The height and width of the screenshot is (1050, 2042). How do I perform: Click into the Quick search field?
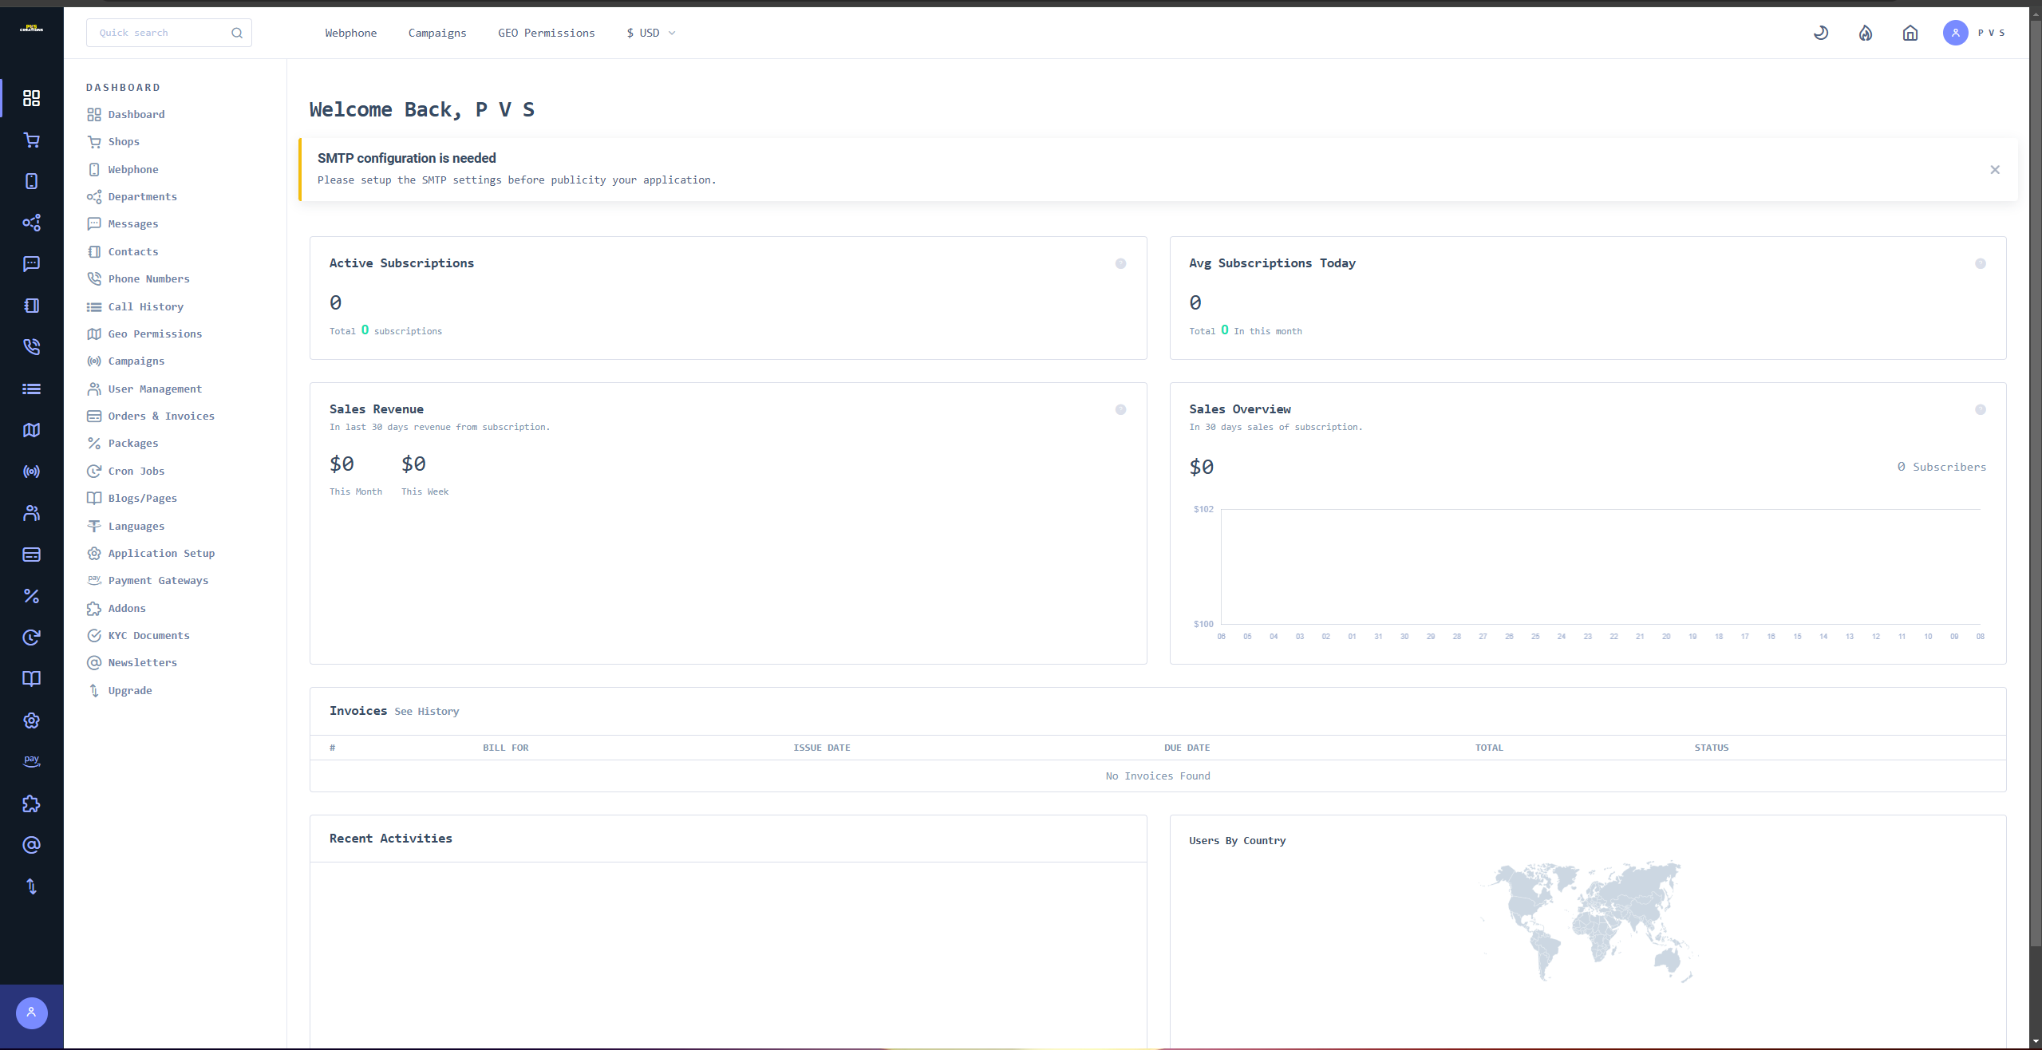click(160, 33)
